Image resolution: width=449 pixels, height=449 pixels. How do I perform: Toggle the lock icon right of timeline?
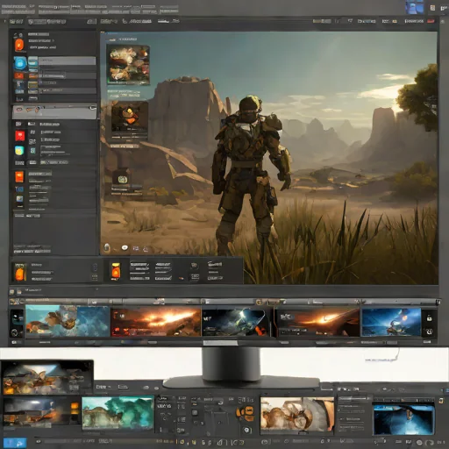429,318
